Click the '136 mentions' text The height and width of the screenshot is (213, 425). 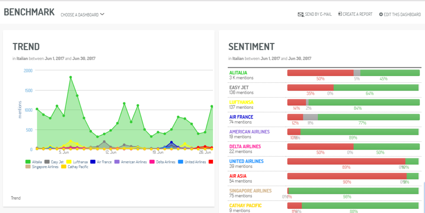(x=241, y=92)
